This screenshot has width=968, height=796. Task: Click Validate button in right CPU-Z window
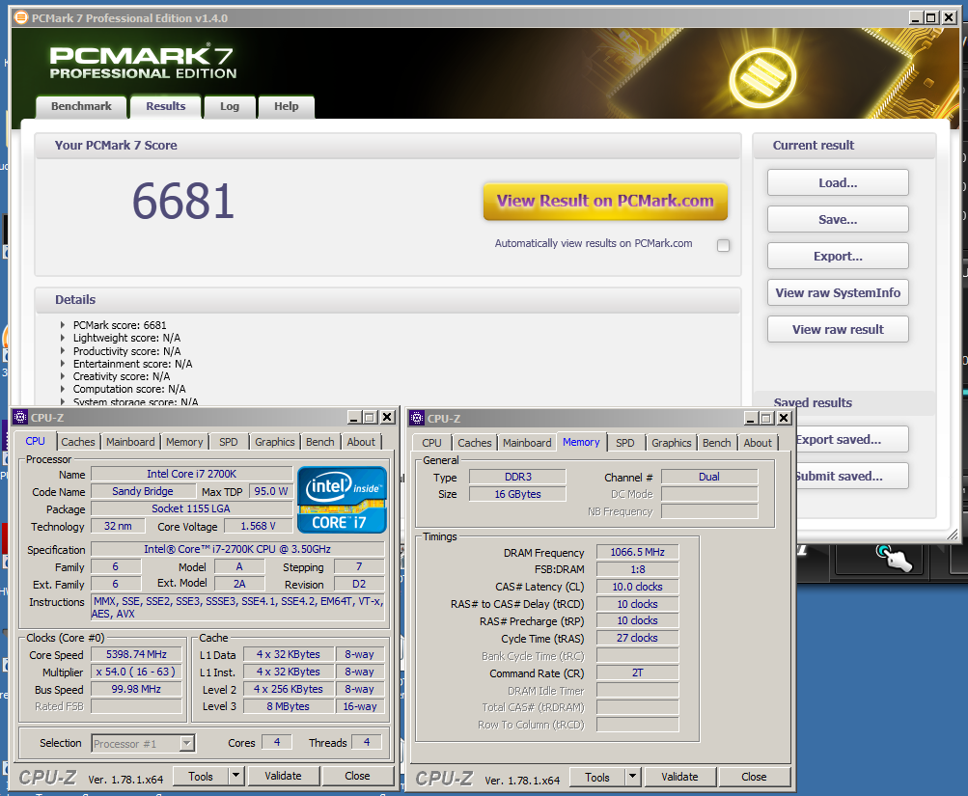pos(679,777)
